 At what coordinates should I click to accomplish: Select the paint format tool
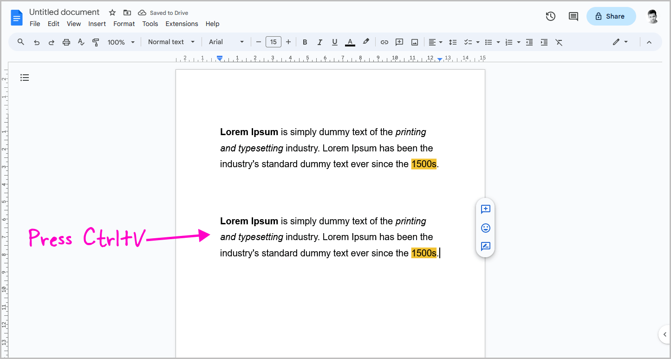(x=96, y=42)
